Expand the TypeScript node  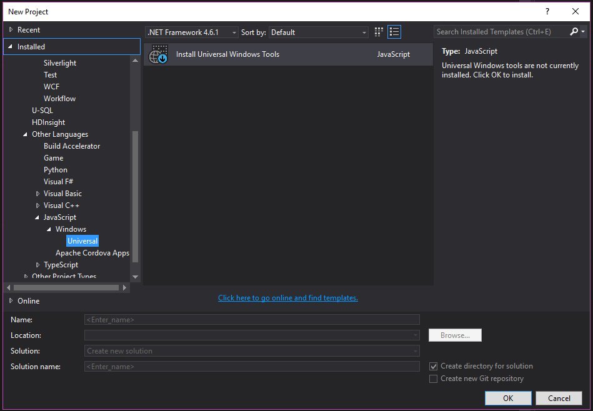pos(37,265)
